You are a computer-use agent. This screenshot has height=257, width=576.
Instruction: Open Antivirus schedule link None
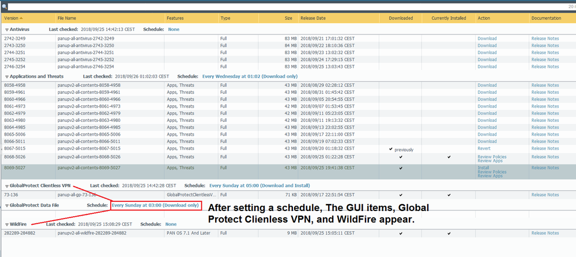coord(174,29)
